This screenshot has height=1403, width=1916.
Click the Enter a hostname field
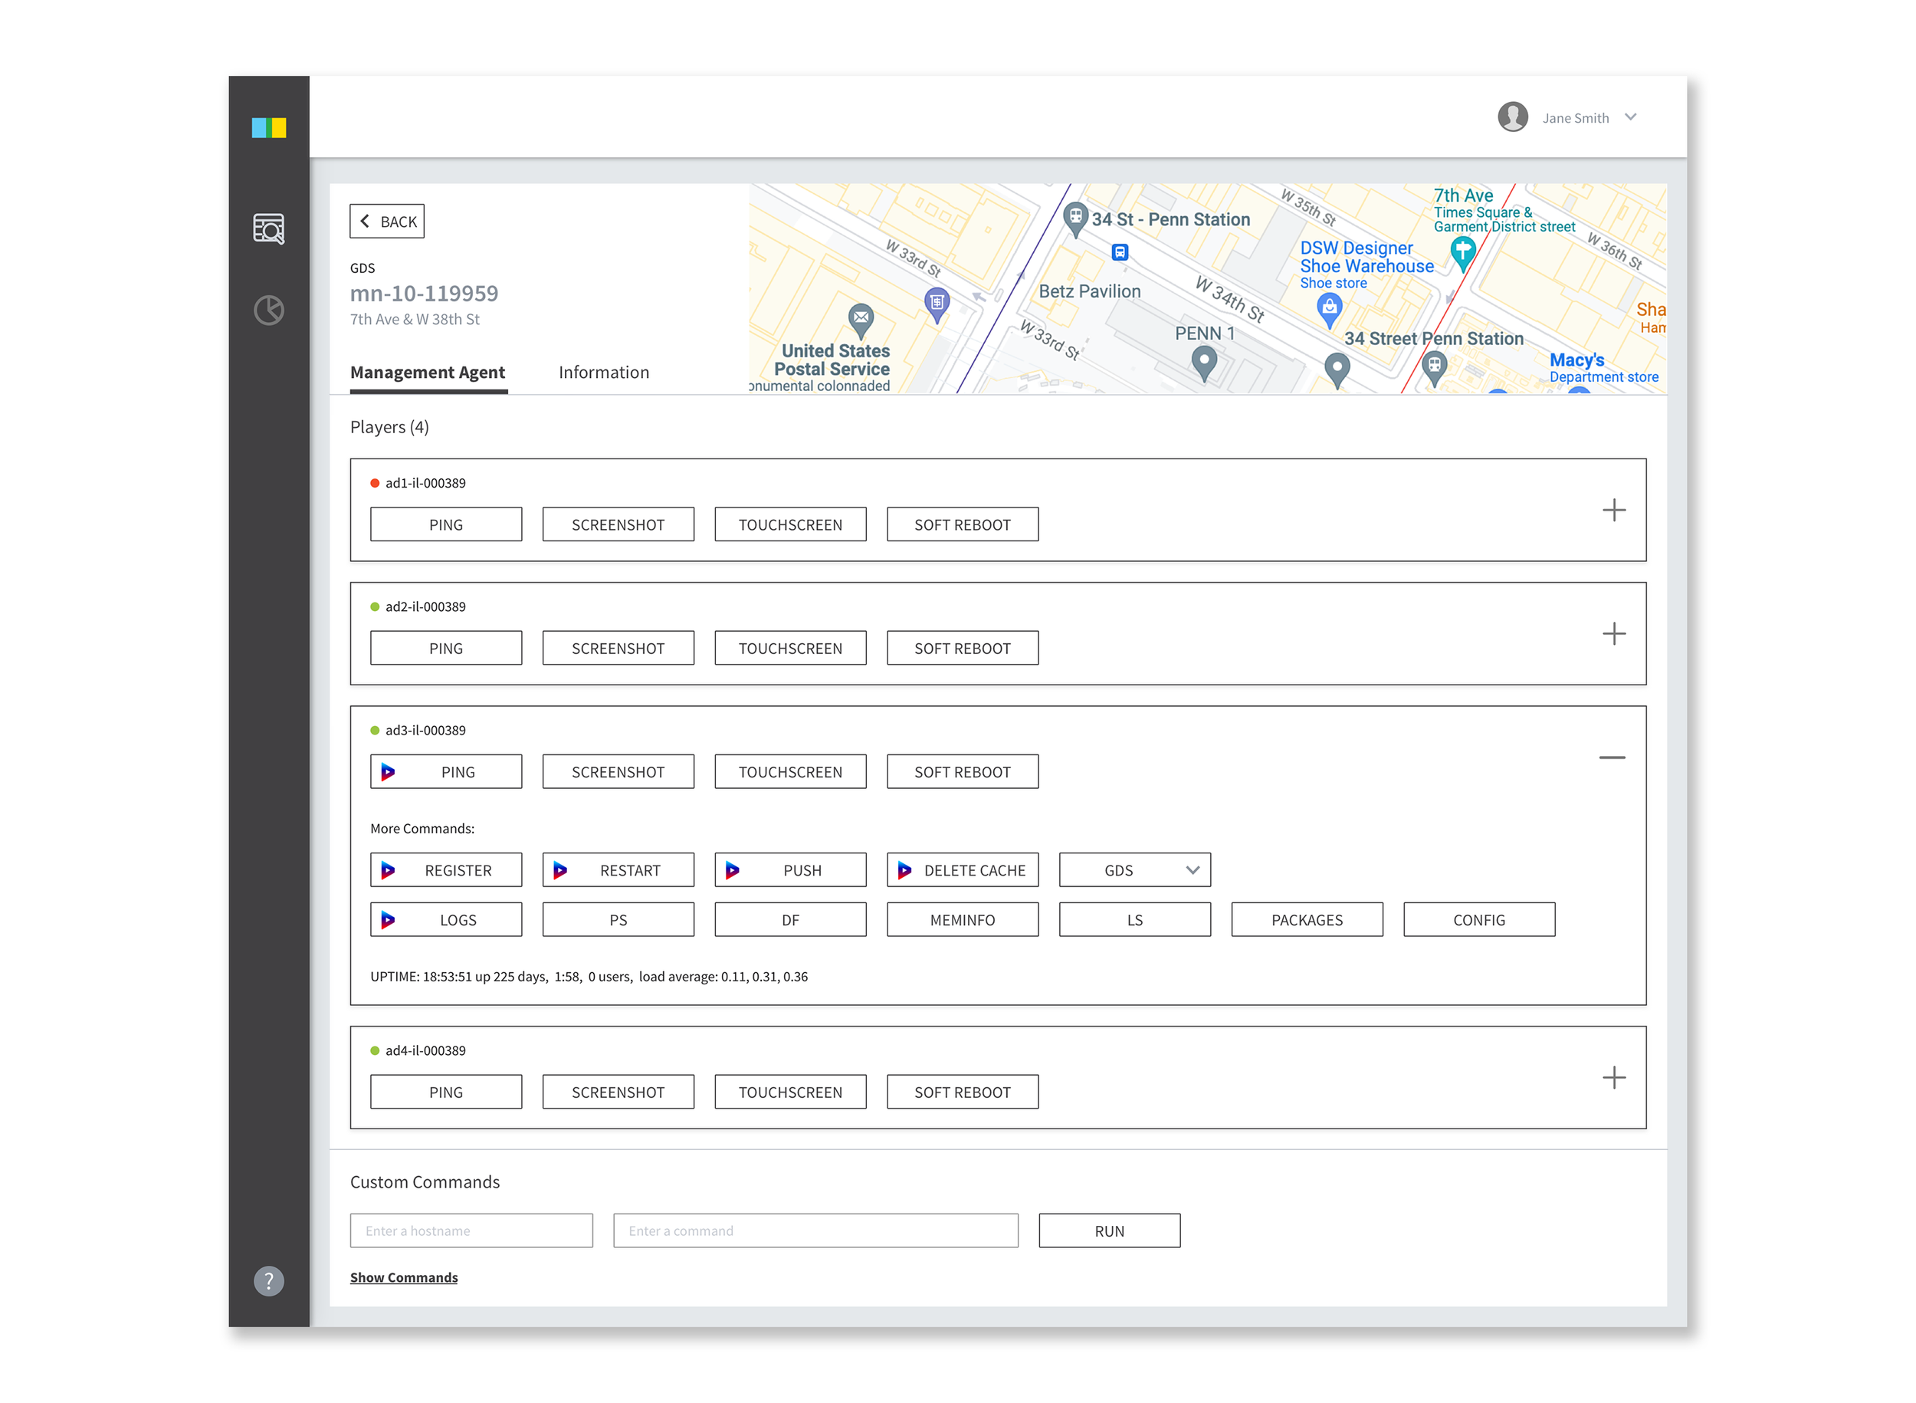[471, 1230]
